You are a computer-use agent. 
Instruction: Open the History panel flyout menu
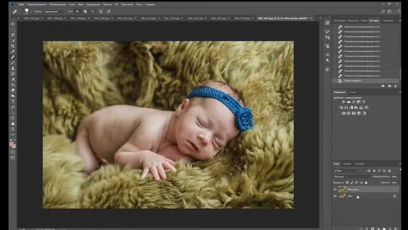pyautogui.click(x=400, y=20)
